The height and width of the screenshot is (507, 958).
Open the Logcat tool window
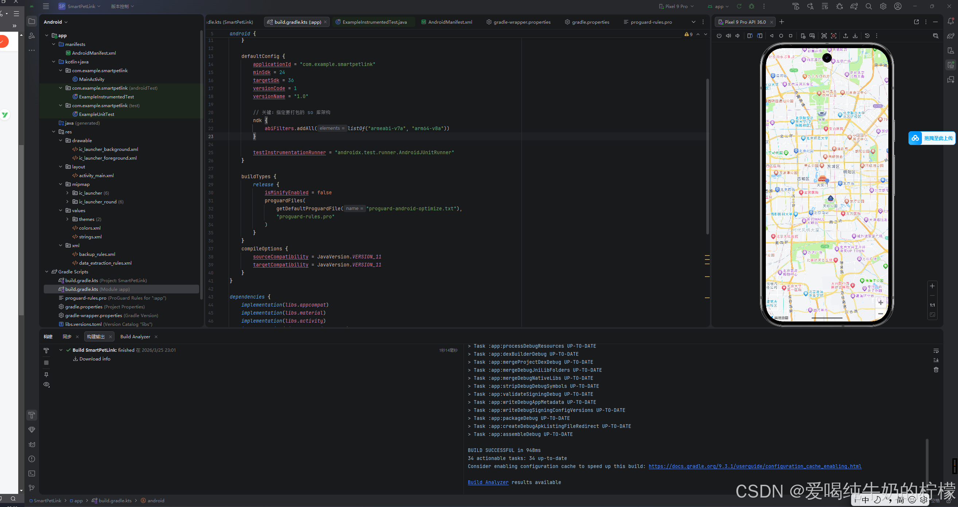tap(32, 444)
